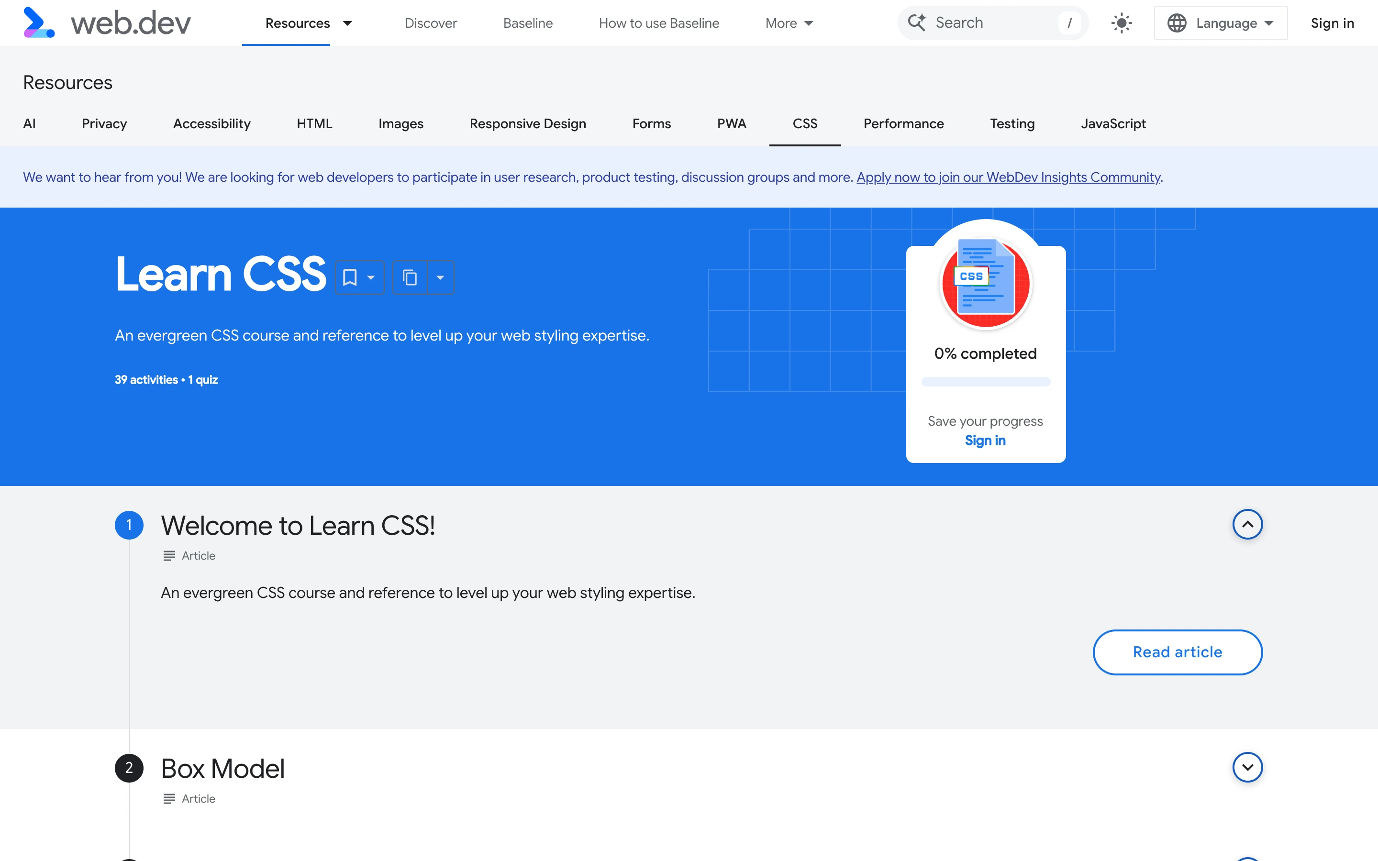This screenshot has width=1378, height=861.
Task: Open the copy options dropdown arrow
Action: pos(440,277)
